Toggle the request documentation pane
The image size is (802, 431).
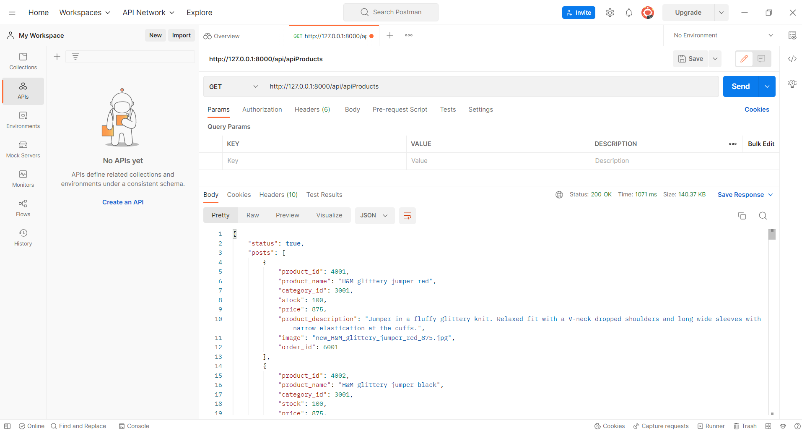pos(761,59)
